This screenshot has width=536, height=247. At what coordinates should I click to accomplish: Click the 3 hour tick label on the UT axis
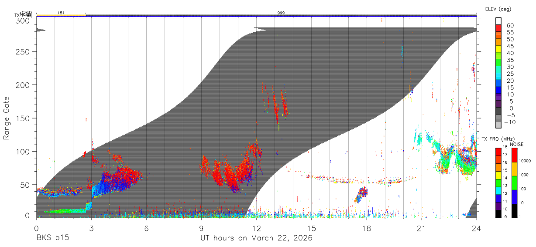point(91,228)
